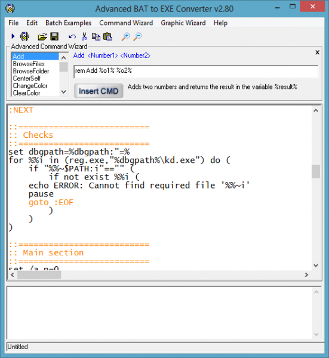Image resolution: width=329 pixels, height=358 pixels.
Task: Click the 'pause' command line
Action: pyautogui.click(x=41, y=194)
